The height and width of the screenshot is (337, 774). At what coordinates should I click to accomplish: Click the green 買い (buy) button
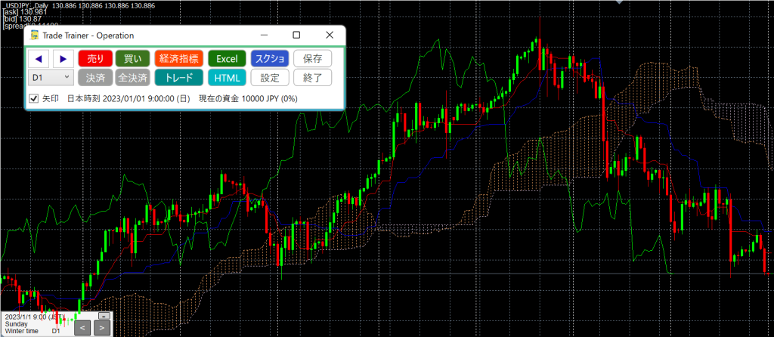click(x=132, y=58)
